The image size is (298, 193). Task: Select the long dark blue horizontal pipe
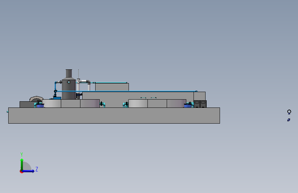pos(126,91)
